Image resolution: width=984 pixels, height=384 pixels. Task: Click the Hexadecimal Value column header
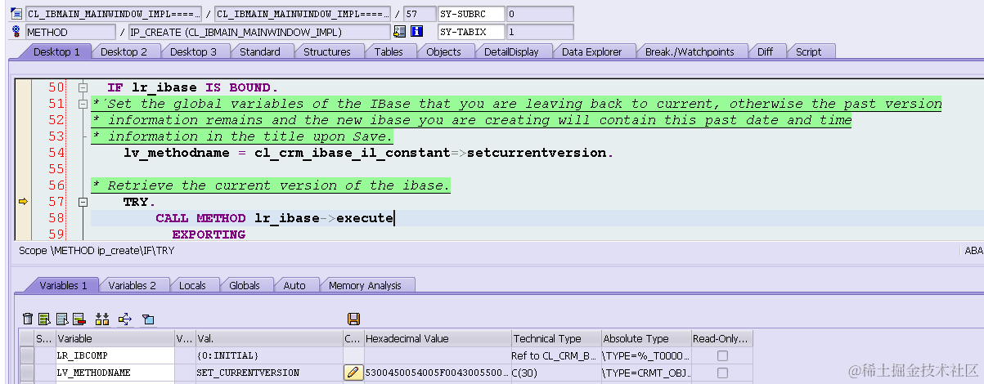tap(437, 338)
